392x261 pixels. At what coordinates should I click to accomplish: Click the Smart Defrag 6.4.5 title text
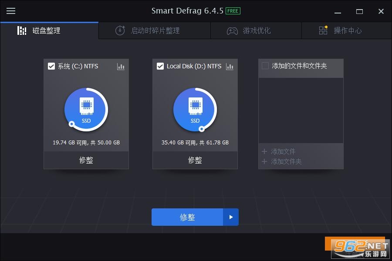click(x=187, y=11)
